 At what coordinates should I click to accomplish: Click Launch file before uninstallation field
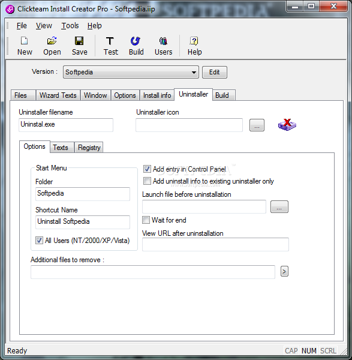204,206
